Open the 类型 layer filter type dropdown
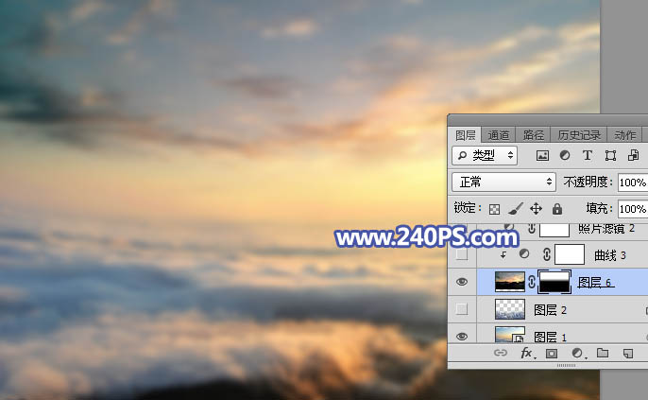The height and width of the screenshot is (400, 648). (x=485, y=155)
